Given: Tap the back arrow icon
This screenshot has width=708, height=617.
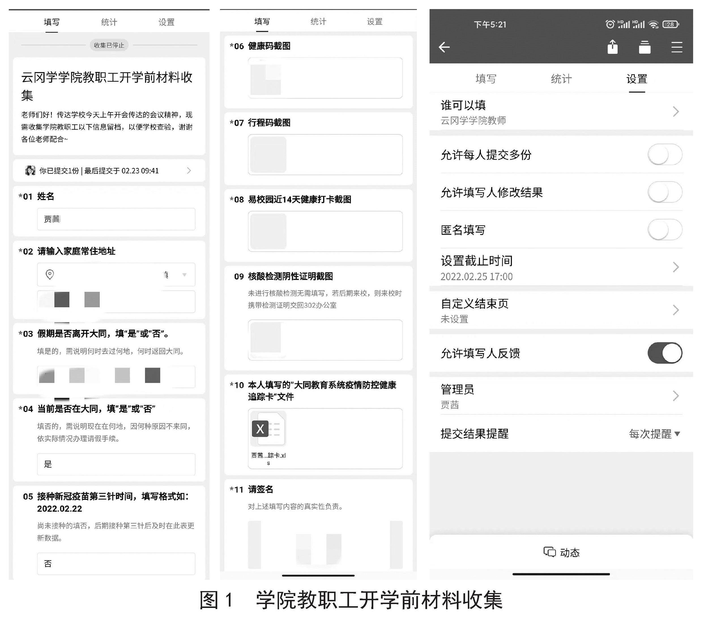Looking at the screenshot, I should pos(444,47).
